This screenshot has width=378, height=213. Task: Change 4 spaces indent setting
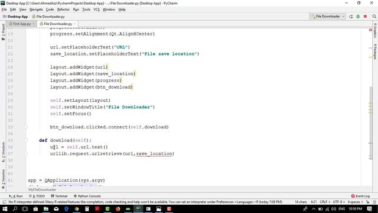355,202
